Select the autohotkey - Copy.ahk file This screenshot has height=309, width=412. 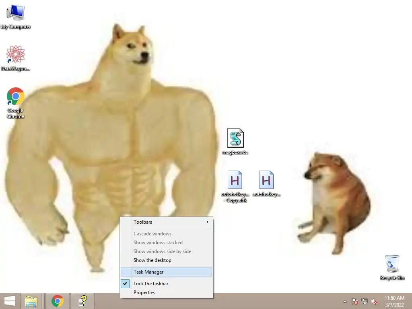(235, 186)
